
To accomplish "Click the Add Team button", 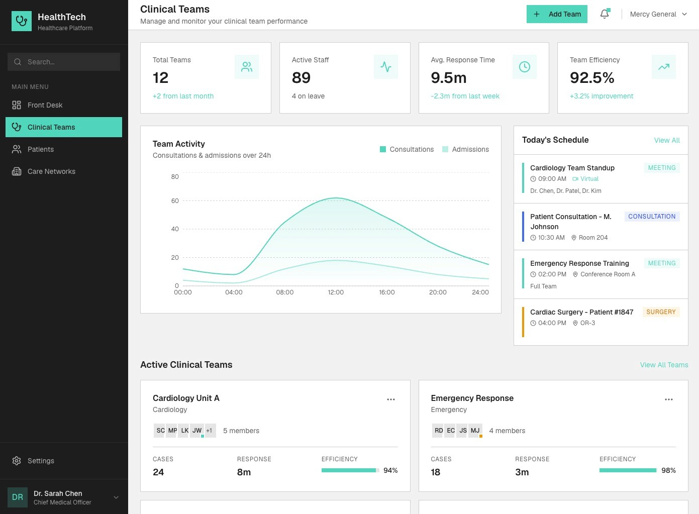I will [557, 14].
